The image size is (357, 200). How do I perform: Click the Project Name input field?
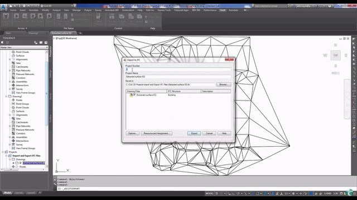click(x=178, y=77)
